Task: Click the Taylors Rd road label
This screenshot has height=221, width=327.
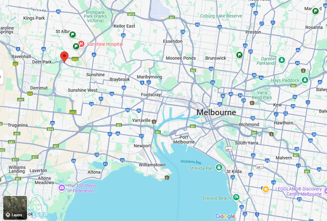Action: click(x=38, y=9)
